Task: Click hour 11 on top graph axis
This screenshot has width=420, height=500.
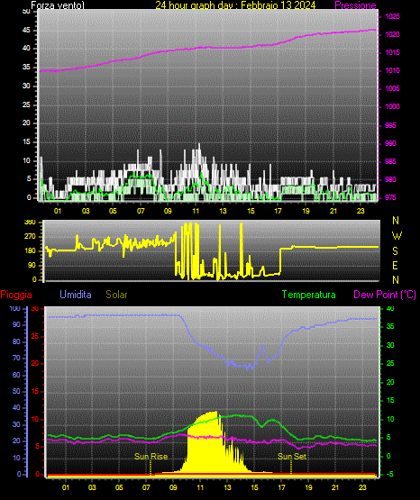Action: click(x=196, y=211)
